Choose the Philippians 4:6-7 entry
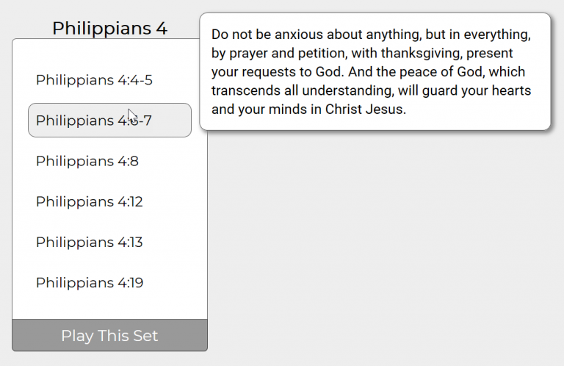Viewport: 564px width, 366px height. coord(94,121)
